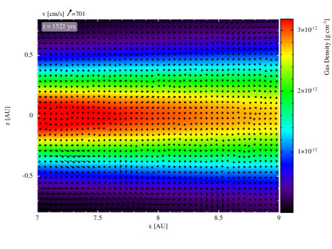
Task: Click the 2×10⁻¹² colorbar tick label
Action: pos(307,90)
